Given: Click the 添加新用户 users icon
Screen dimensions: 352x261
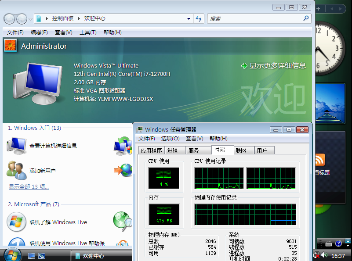Looking at the screenshot, I should (17, 170).
